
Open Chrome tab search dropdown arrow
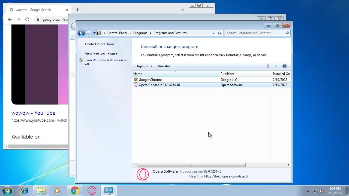(183, 10)
